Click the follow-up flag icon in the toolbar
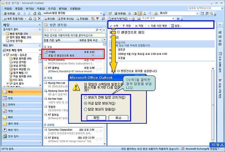The width and height of the screenshot is (225, 152). (97, 18)
